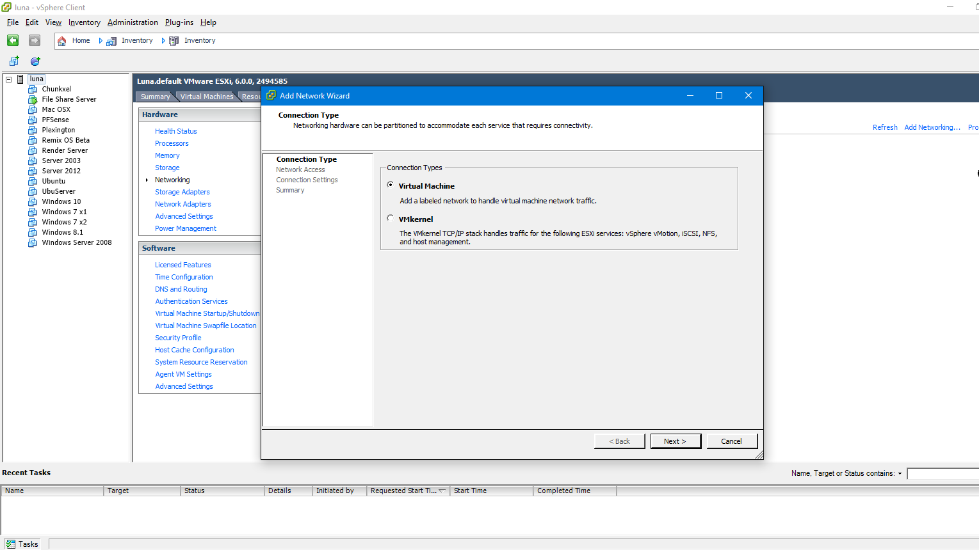
Task: Select the Ubuntu VM icon
Action: 33,182
